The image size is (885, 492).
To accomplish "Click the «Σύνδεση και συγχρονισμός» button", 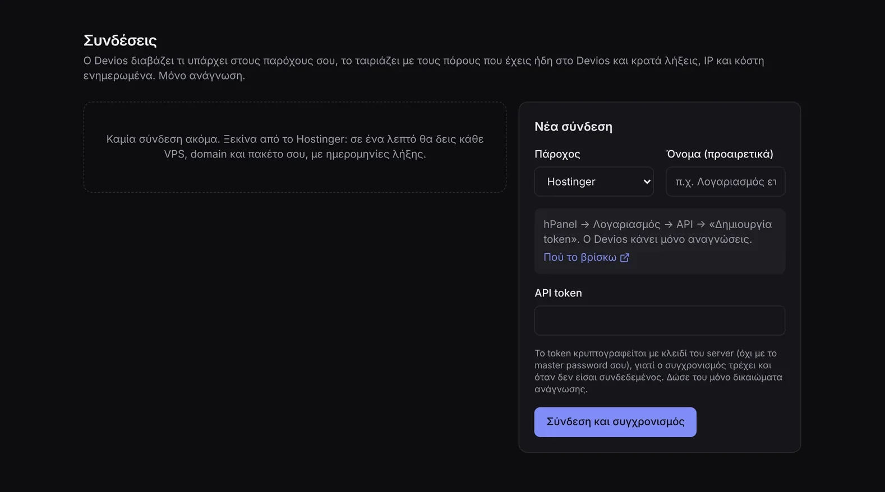I will (615, 422).
